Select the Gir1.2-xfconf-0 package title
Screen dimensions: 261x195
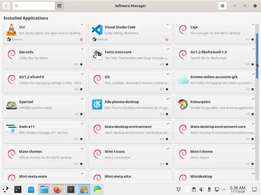coord(31,77)
